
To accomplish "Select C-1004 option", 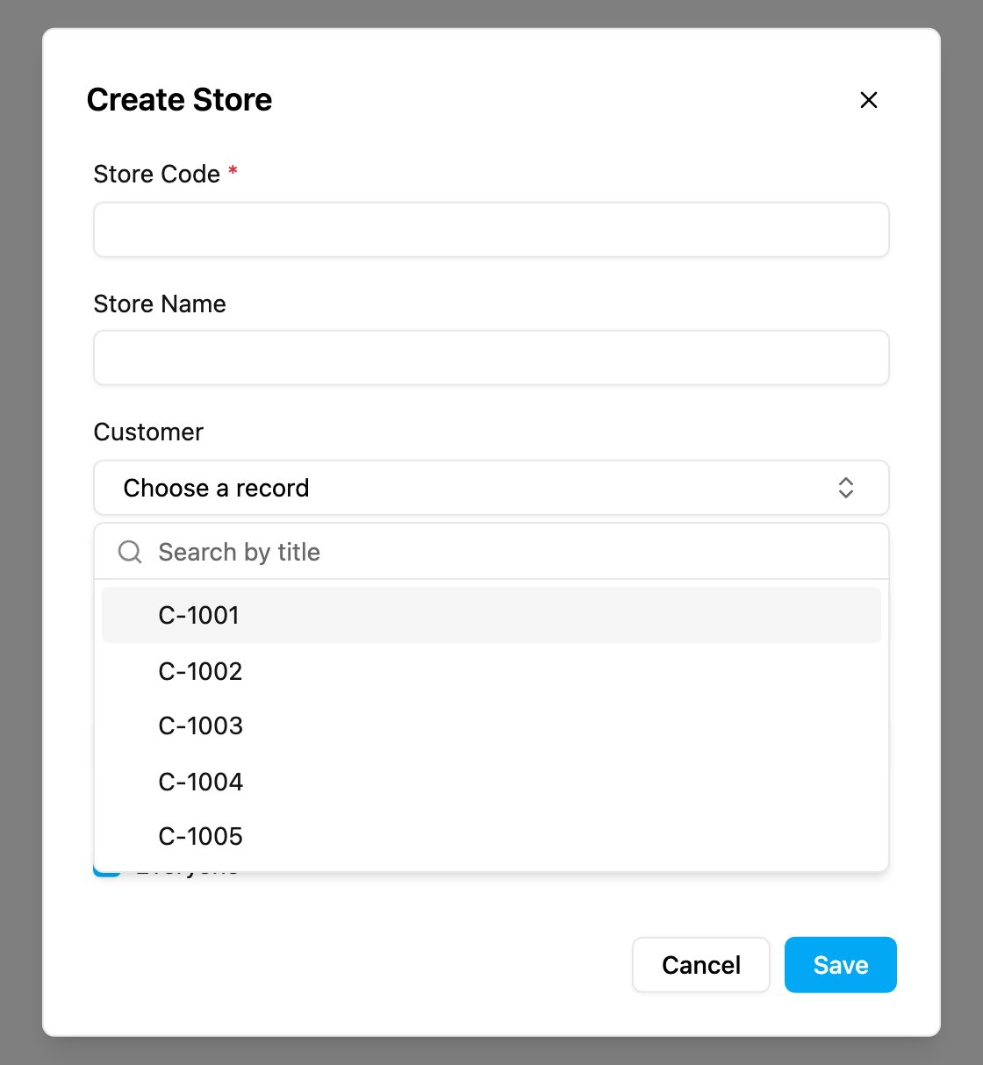I will coord(491,782).
